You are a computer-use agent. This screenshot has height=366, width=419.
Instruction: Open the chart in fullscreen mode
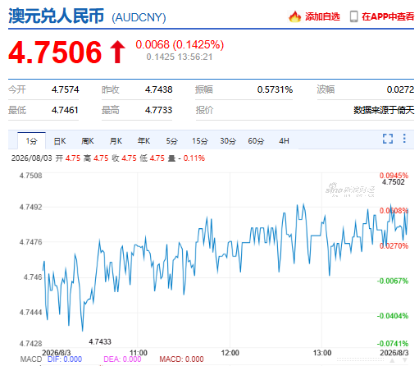tap(388, 139)
